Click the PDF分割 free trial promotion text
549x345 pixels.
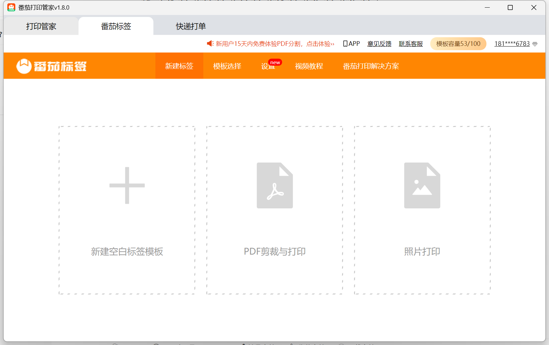[x=275, y=44]
